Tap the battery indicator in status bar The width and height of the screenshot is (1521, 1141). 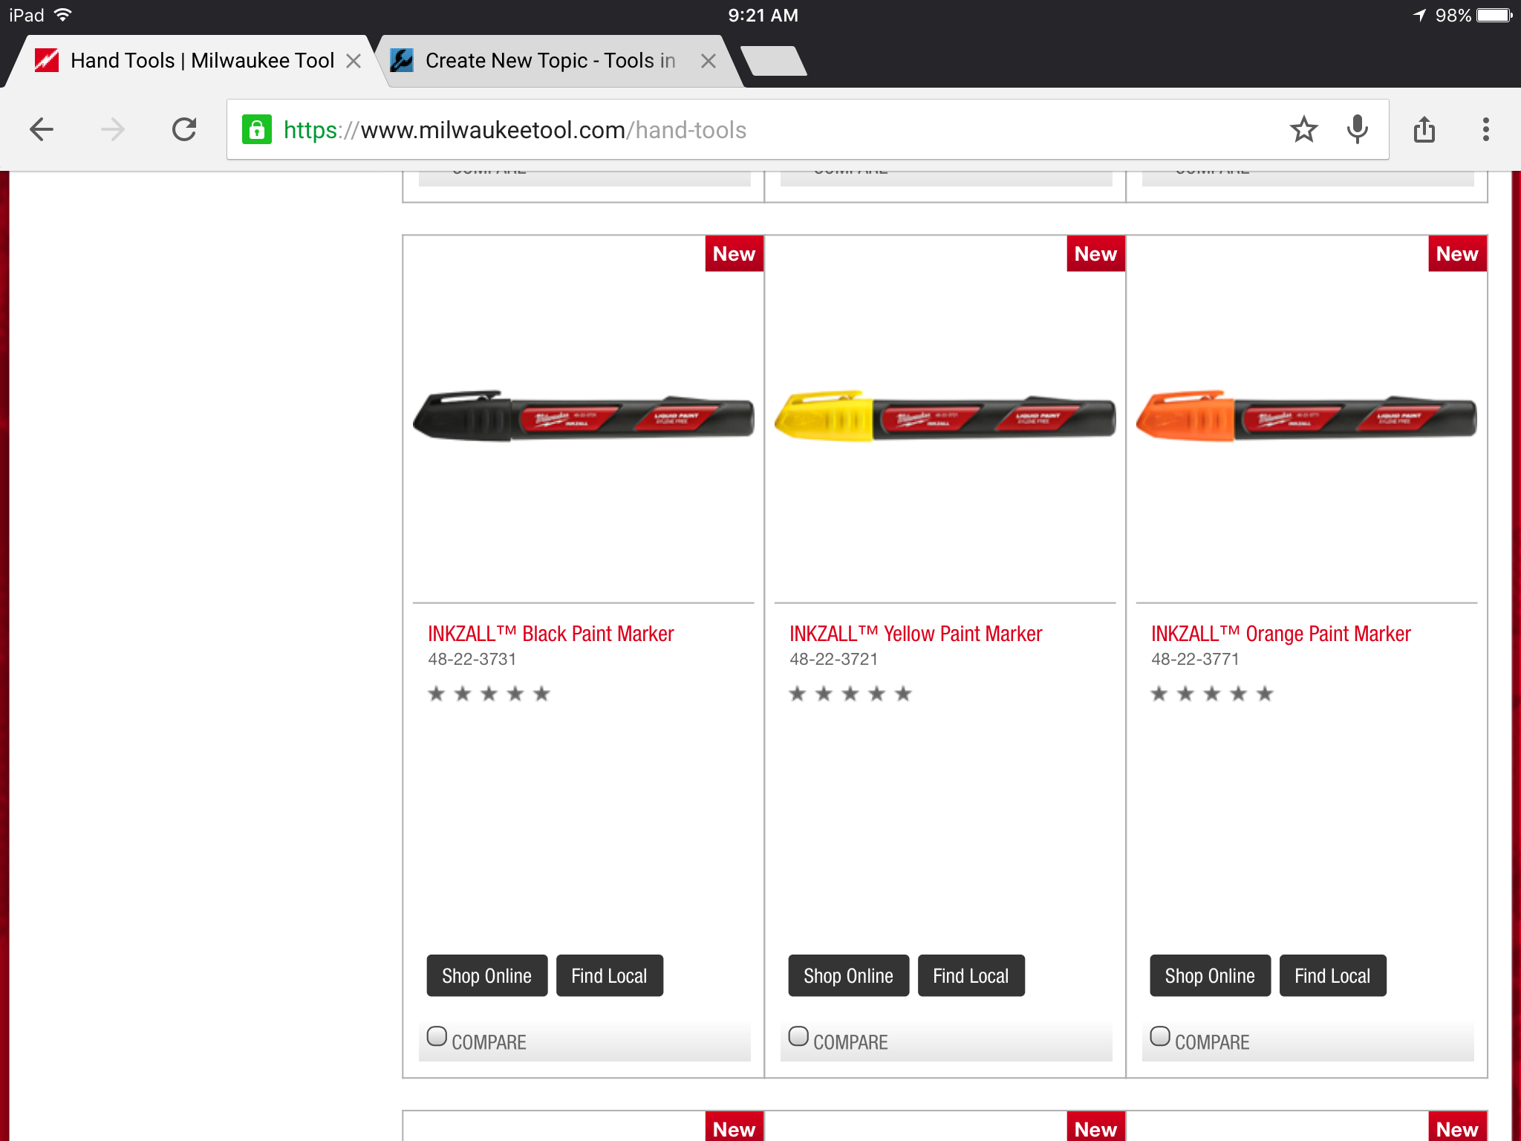(x=1494, y=16)
